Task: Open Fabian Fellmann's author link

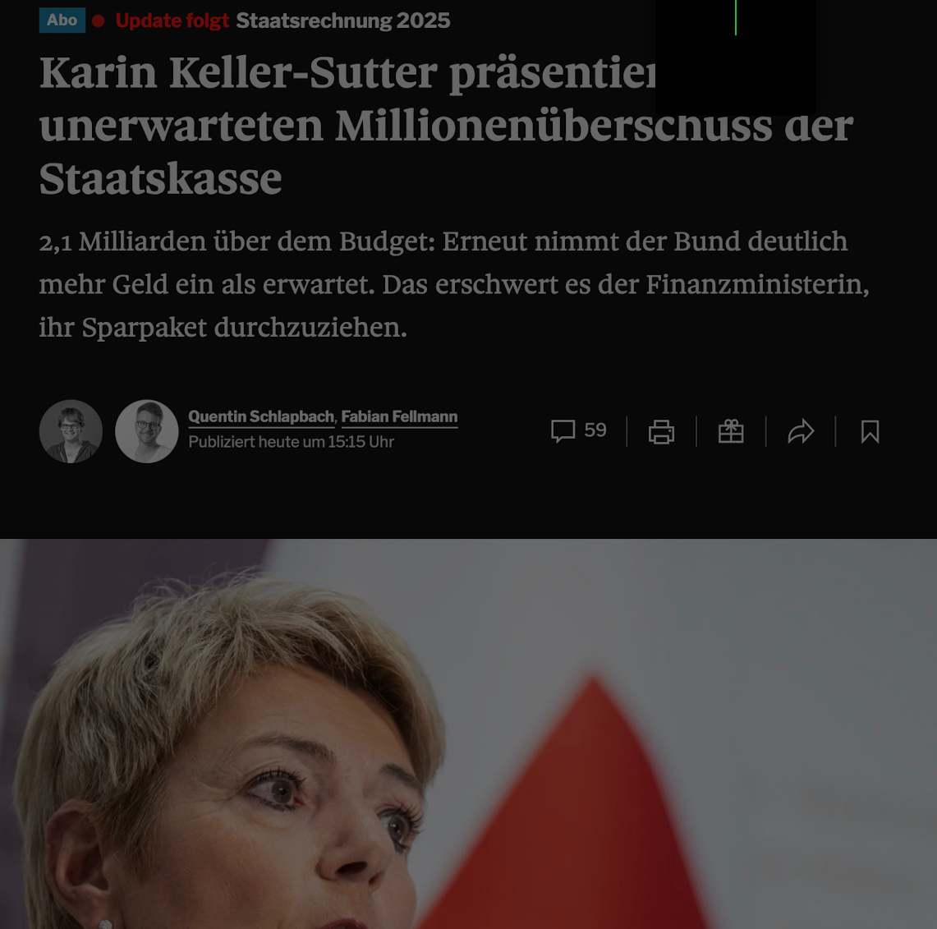Action: pos(399,416)
